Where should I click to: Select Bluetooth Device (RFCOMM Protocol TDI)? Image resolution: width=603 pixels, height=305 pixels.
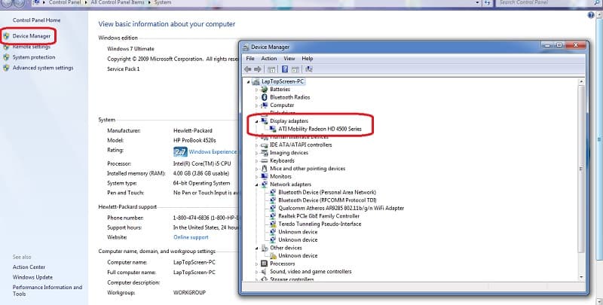coord(327,200)
